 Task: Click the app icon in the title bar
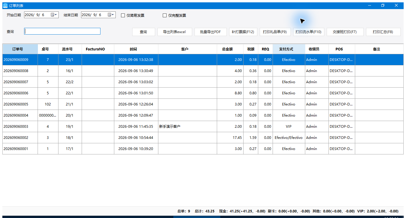(5, 6)
